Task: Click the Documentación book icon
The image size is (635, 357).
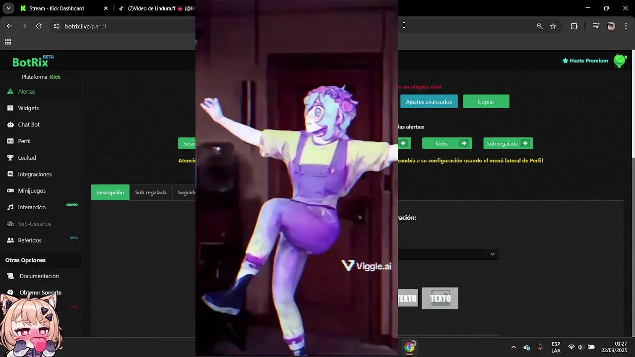Action: pyautogui.click(x=10, y=276)
